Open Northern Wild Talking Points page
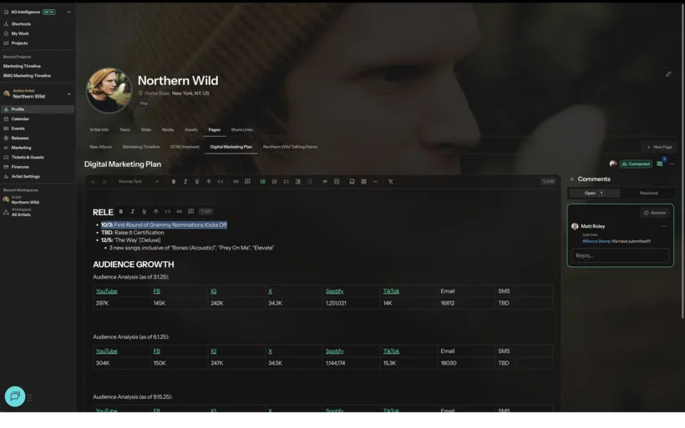The height and width of the screenshot is (428, 685). click(x=290, y=147)
